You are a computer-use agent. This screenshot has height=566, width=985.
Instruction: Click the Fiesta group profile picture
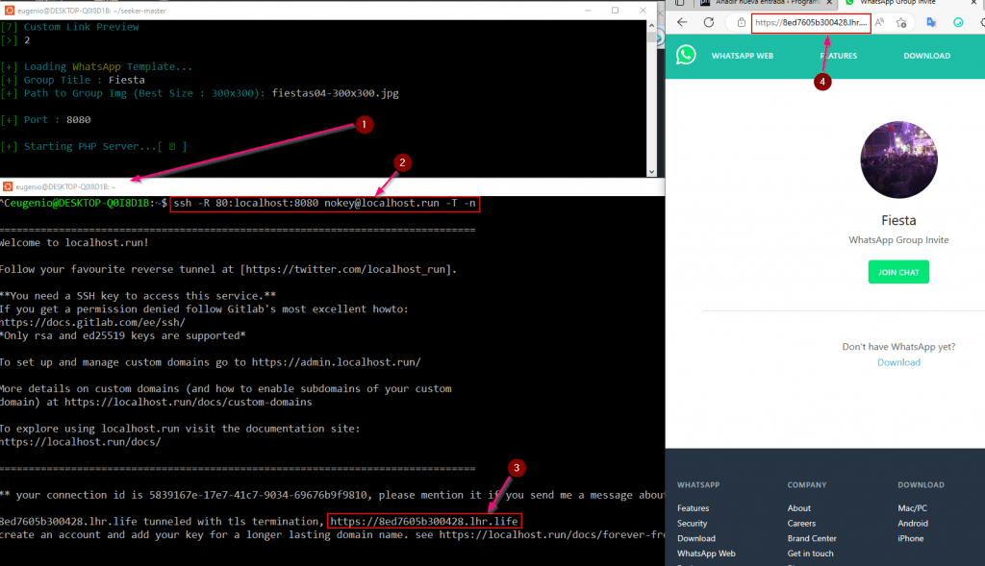(898, 160)
